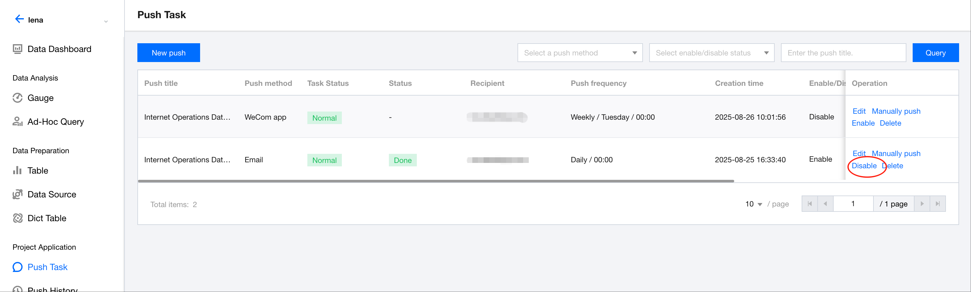Click the Gauge icon in sidebar

(x=17, y=98)
